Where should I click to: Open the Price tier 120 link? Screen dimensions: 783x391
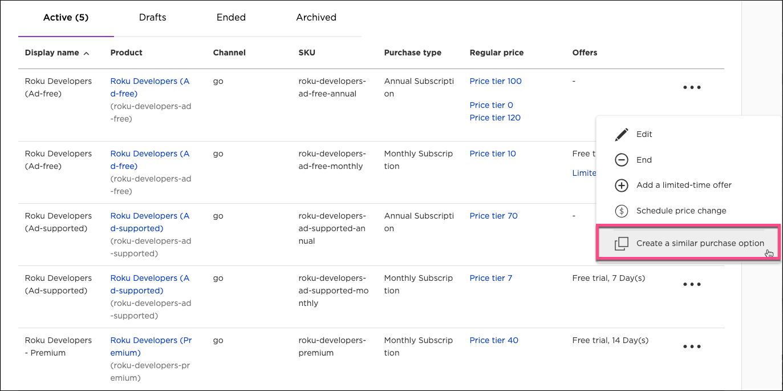point(494,118)
